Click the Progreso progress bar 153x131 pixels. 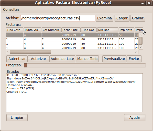click(x=85, y=65)
